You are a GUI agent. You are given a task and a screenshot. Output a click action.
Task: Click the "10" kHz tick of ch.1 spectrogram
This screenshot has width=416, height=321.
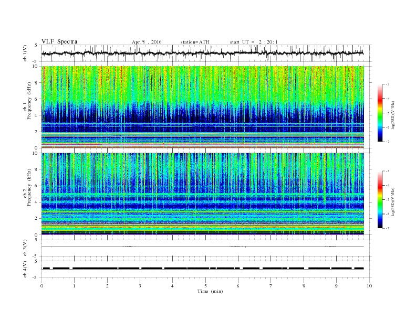click(36, 66)
